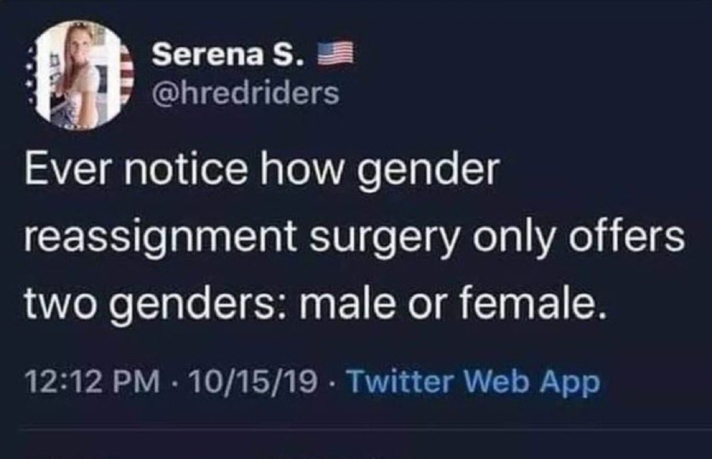Open Serena S. profile picture

[x=82, y=75]
